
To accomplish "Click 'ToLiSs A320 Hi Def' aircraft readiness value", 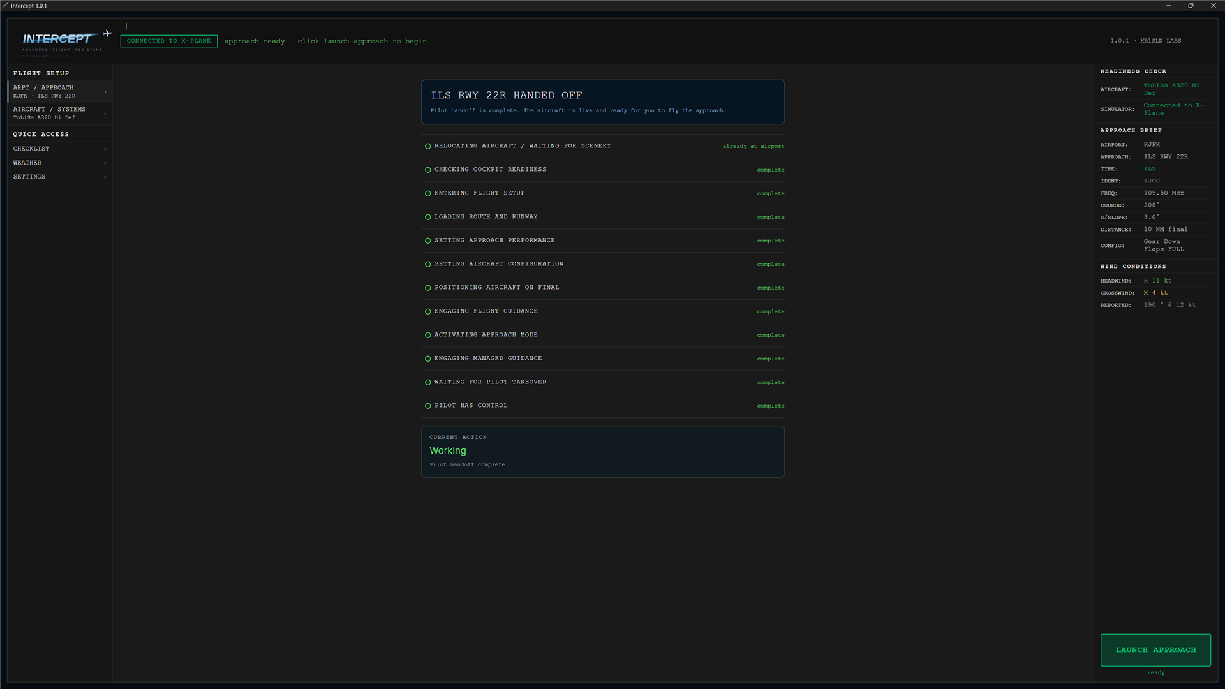I will tap(1171, 89).
